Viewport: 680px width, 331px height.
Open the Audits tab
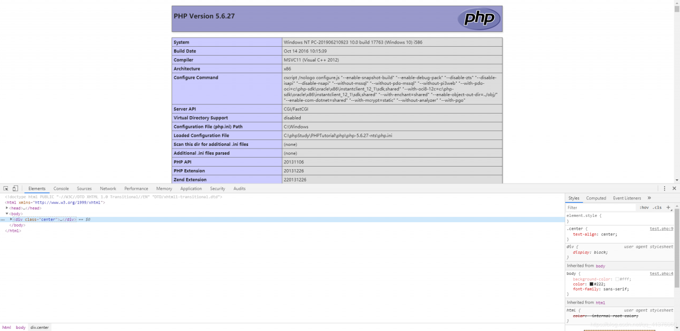pyautogui.click(x=240, y=188)
